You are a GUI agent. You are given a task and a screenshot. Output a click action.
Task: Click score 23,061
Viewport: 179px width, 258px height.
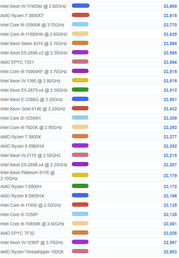tap(170, 224)
